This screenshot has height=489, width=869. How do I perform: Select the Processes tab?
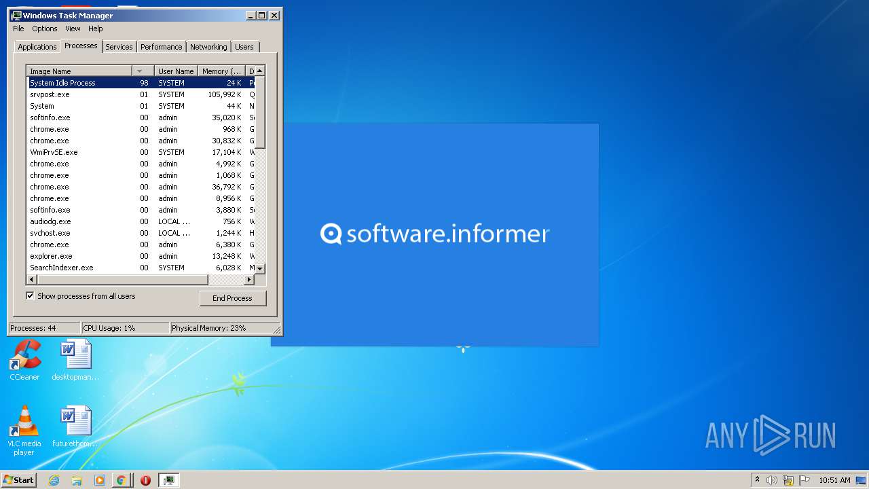[x=81, y=46]
